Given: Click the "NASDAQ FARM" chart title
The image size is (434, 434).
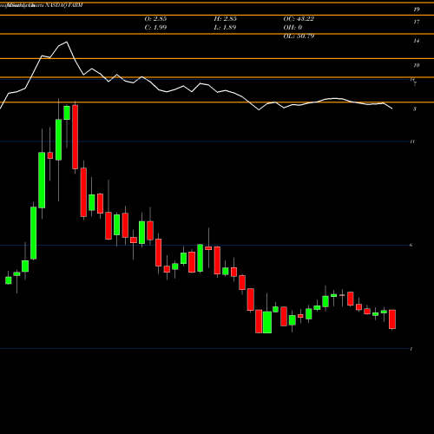Looking at the screenshot, I should 64,5.
